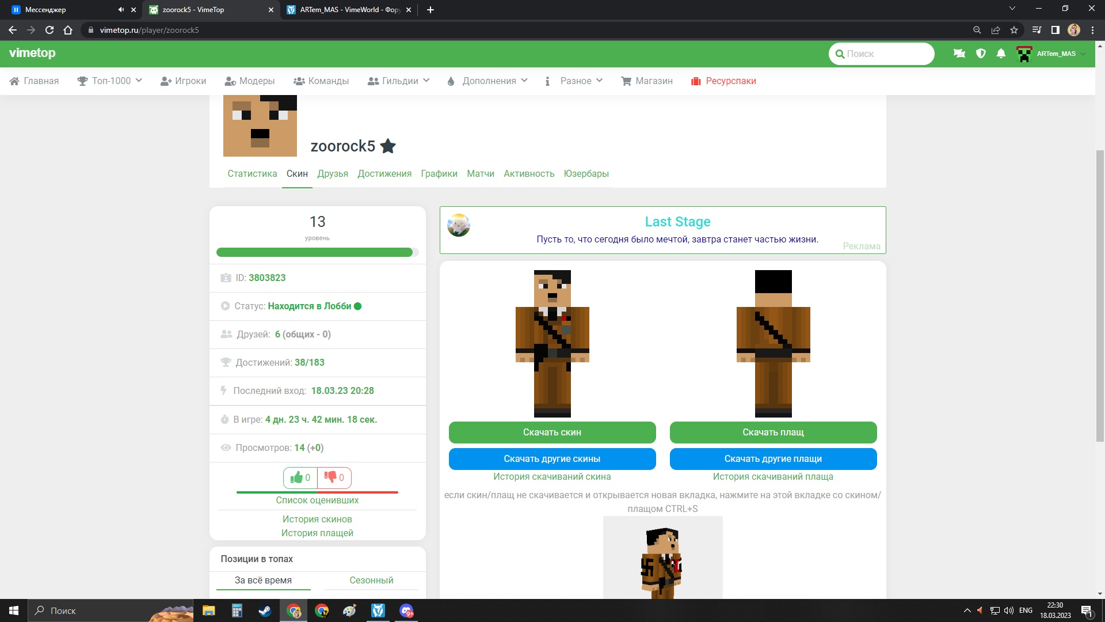Open Steam from the Windows taskbar
Image resolution: width=1105 pixels, height=622 pixels.
coord(264,610)
